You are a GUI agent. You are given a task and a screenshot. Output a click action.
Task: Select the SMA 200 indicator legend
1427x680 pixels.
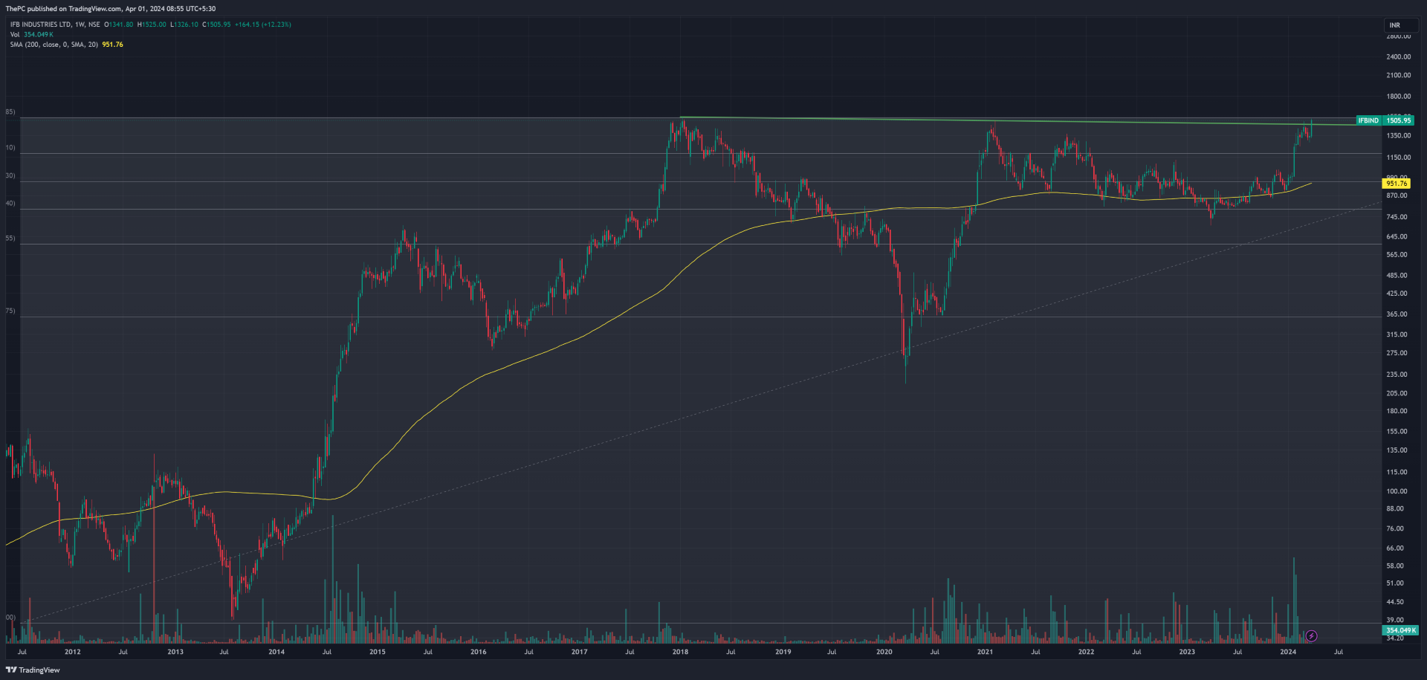pos(54,45)
